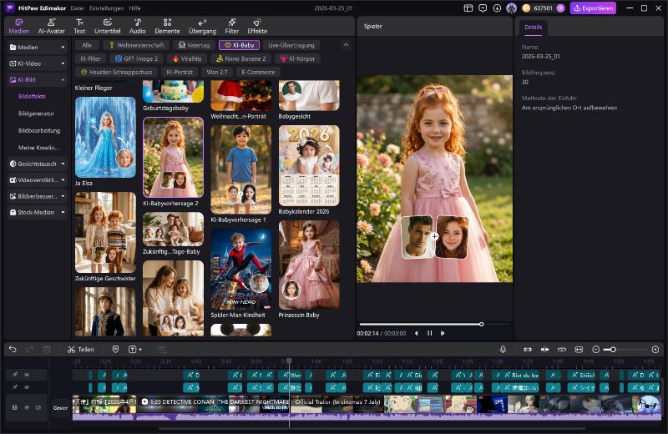Delete the selected clip with trash icon
This screenshot has height=434, width=668.
pos(47,349)
